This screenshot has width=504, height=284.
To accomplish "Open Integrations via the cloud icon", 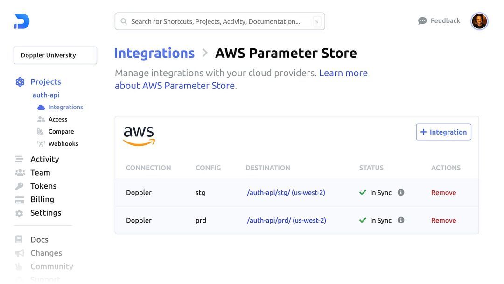I will tap(40, 107).
